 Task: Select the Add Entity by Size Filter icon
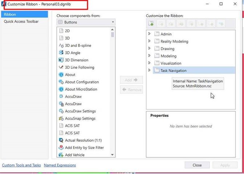click(x=61, y=148)
